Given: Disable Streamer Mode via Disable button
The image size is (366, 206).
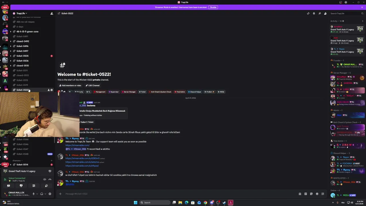Looking at the screenshot, I should (x=213, y=7).
